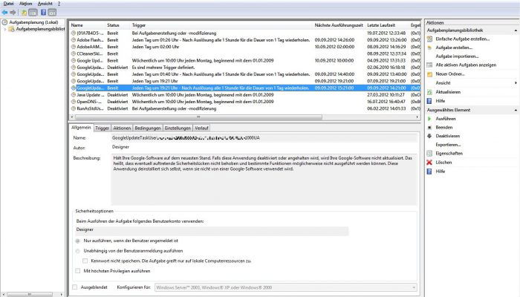This screenshot has height=297, width=520.
Task: Open the Datei menu
Action: (x=8, y=3)
